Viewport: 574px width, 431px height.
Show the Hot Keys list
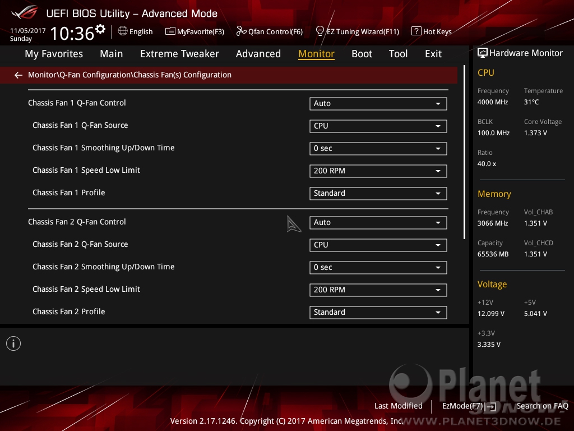[x=437, y=31]
